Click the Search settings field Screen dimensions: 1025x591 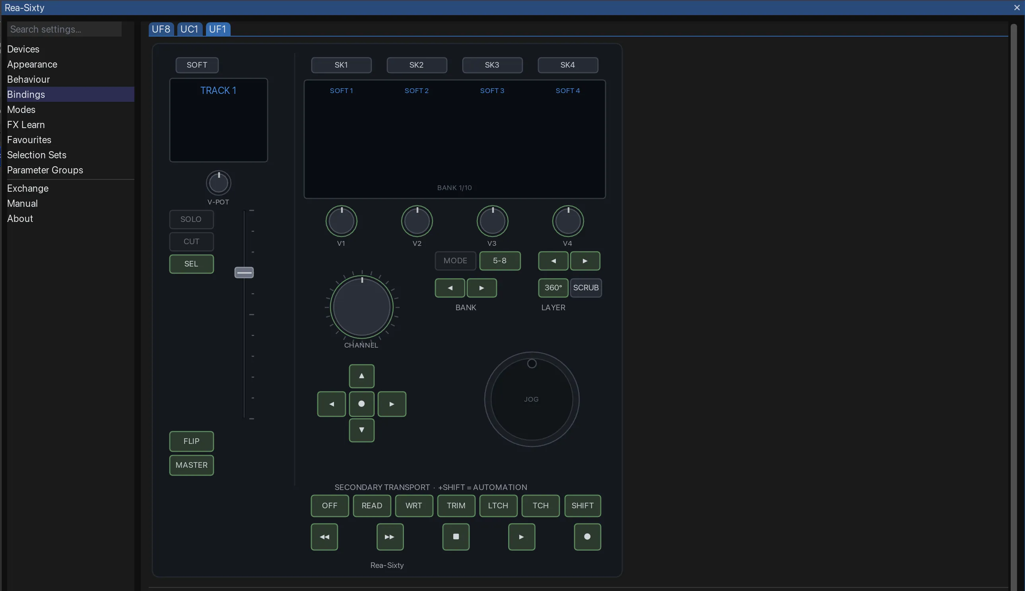coord(64,29)
